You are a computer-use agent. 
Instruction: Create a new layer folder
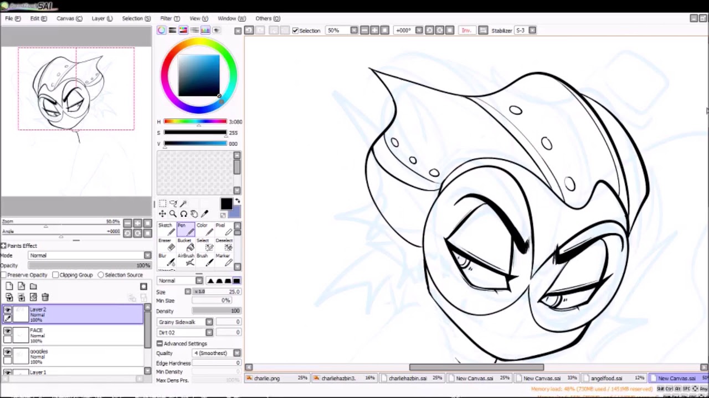click(33, 286)
